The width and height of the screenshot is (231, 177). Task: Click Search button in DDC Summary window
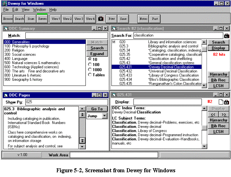tap(97, 48)
